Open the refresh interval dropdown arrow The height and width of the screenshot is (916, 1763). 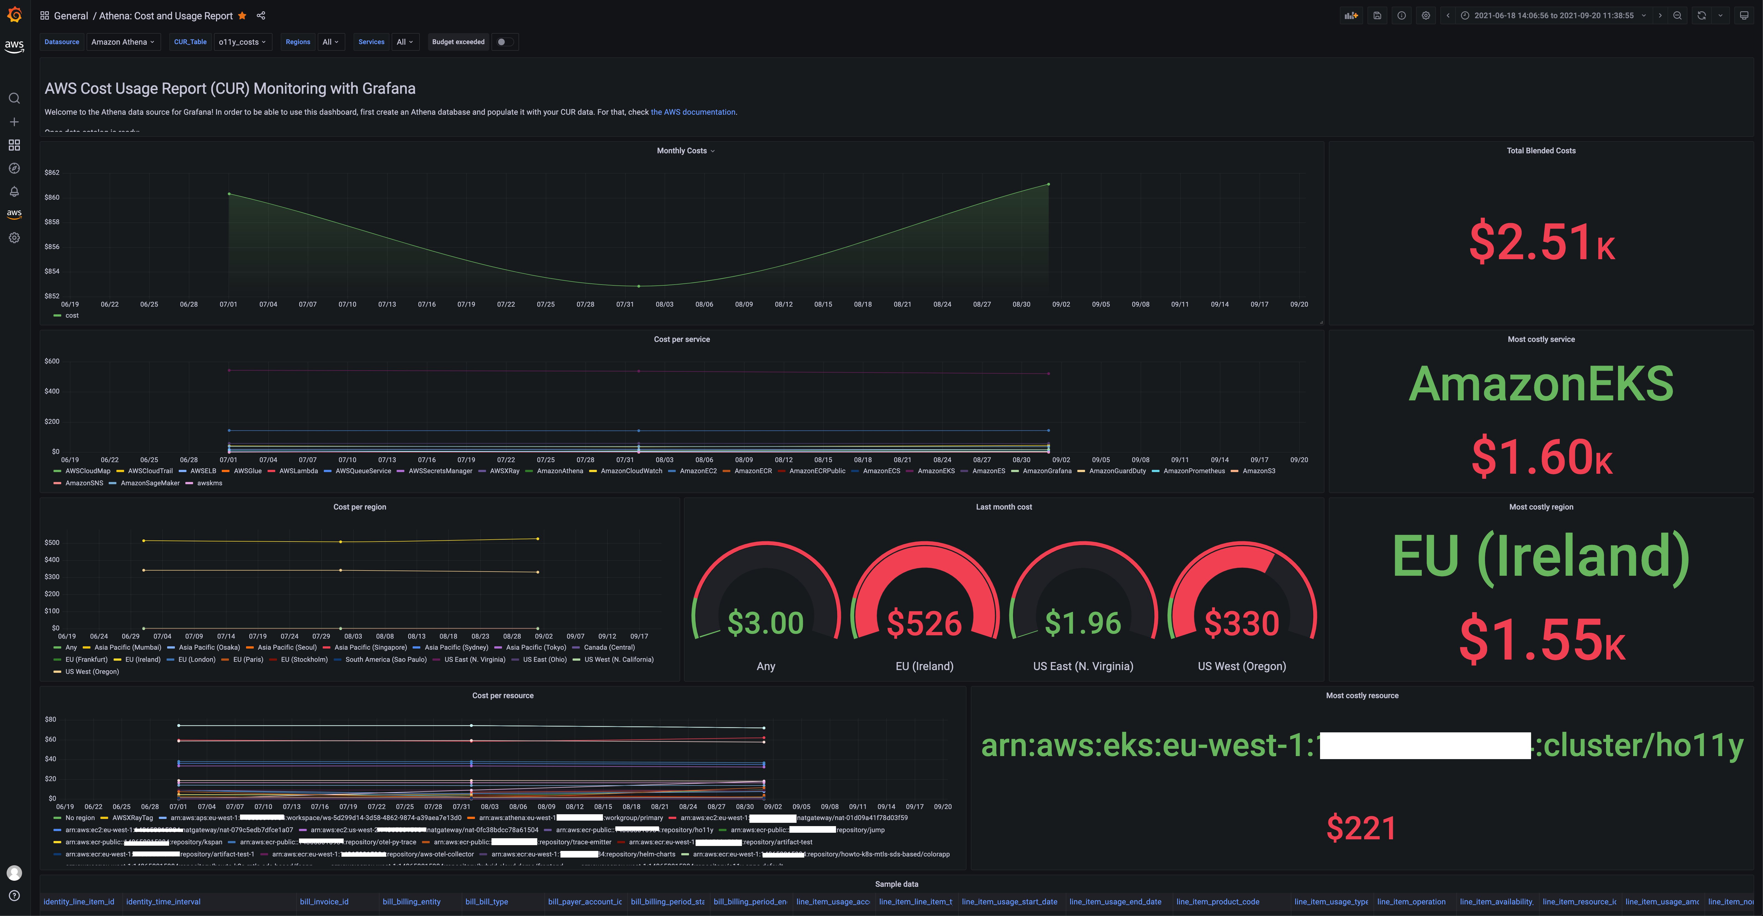pyautogui.click(x=1721, y=15)
